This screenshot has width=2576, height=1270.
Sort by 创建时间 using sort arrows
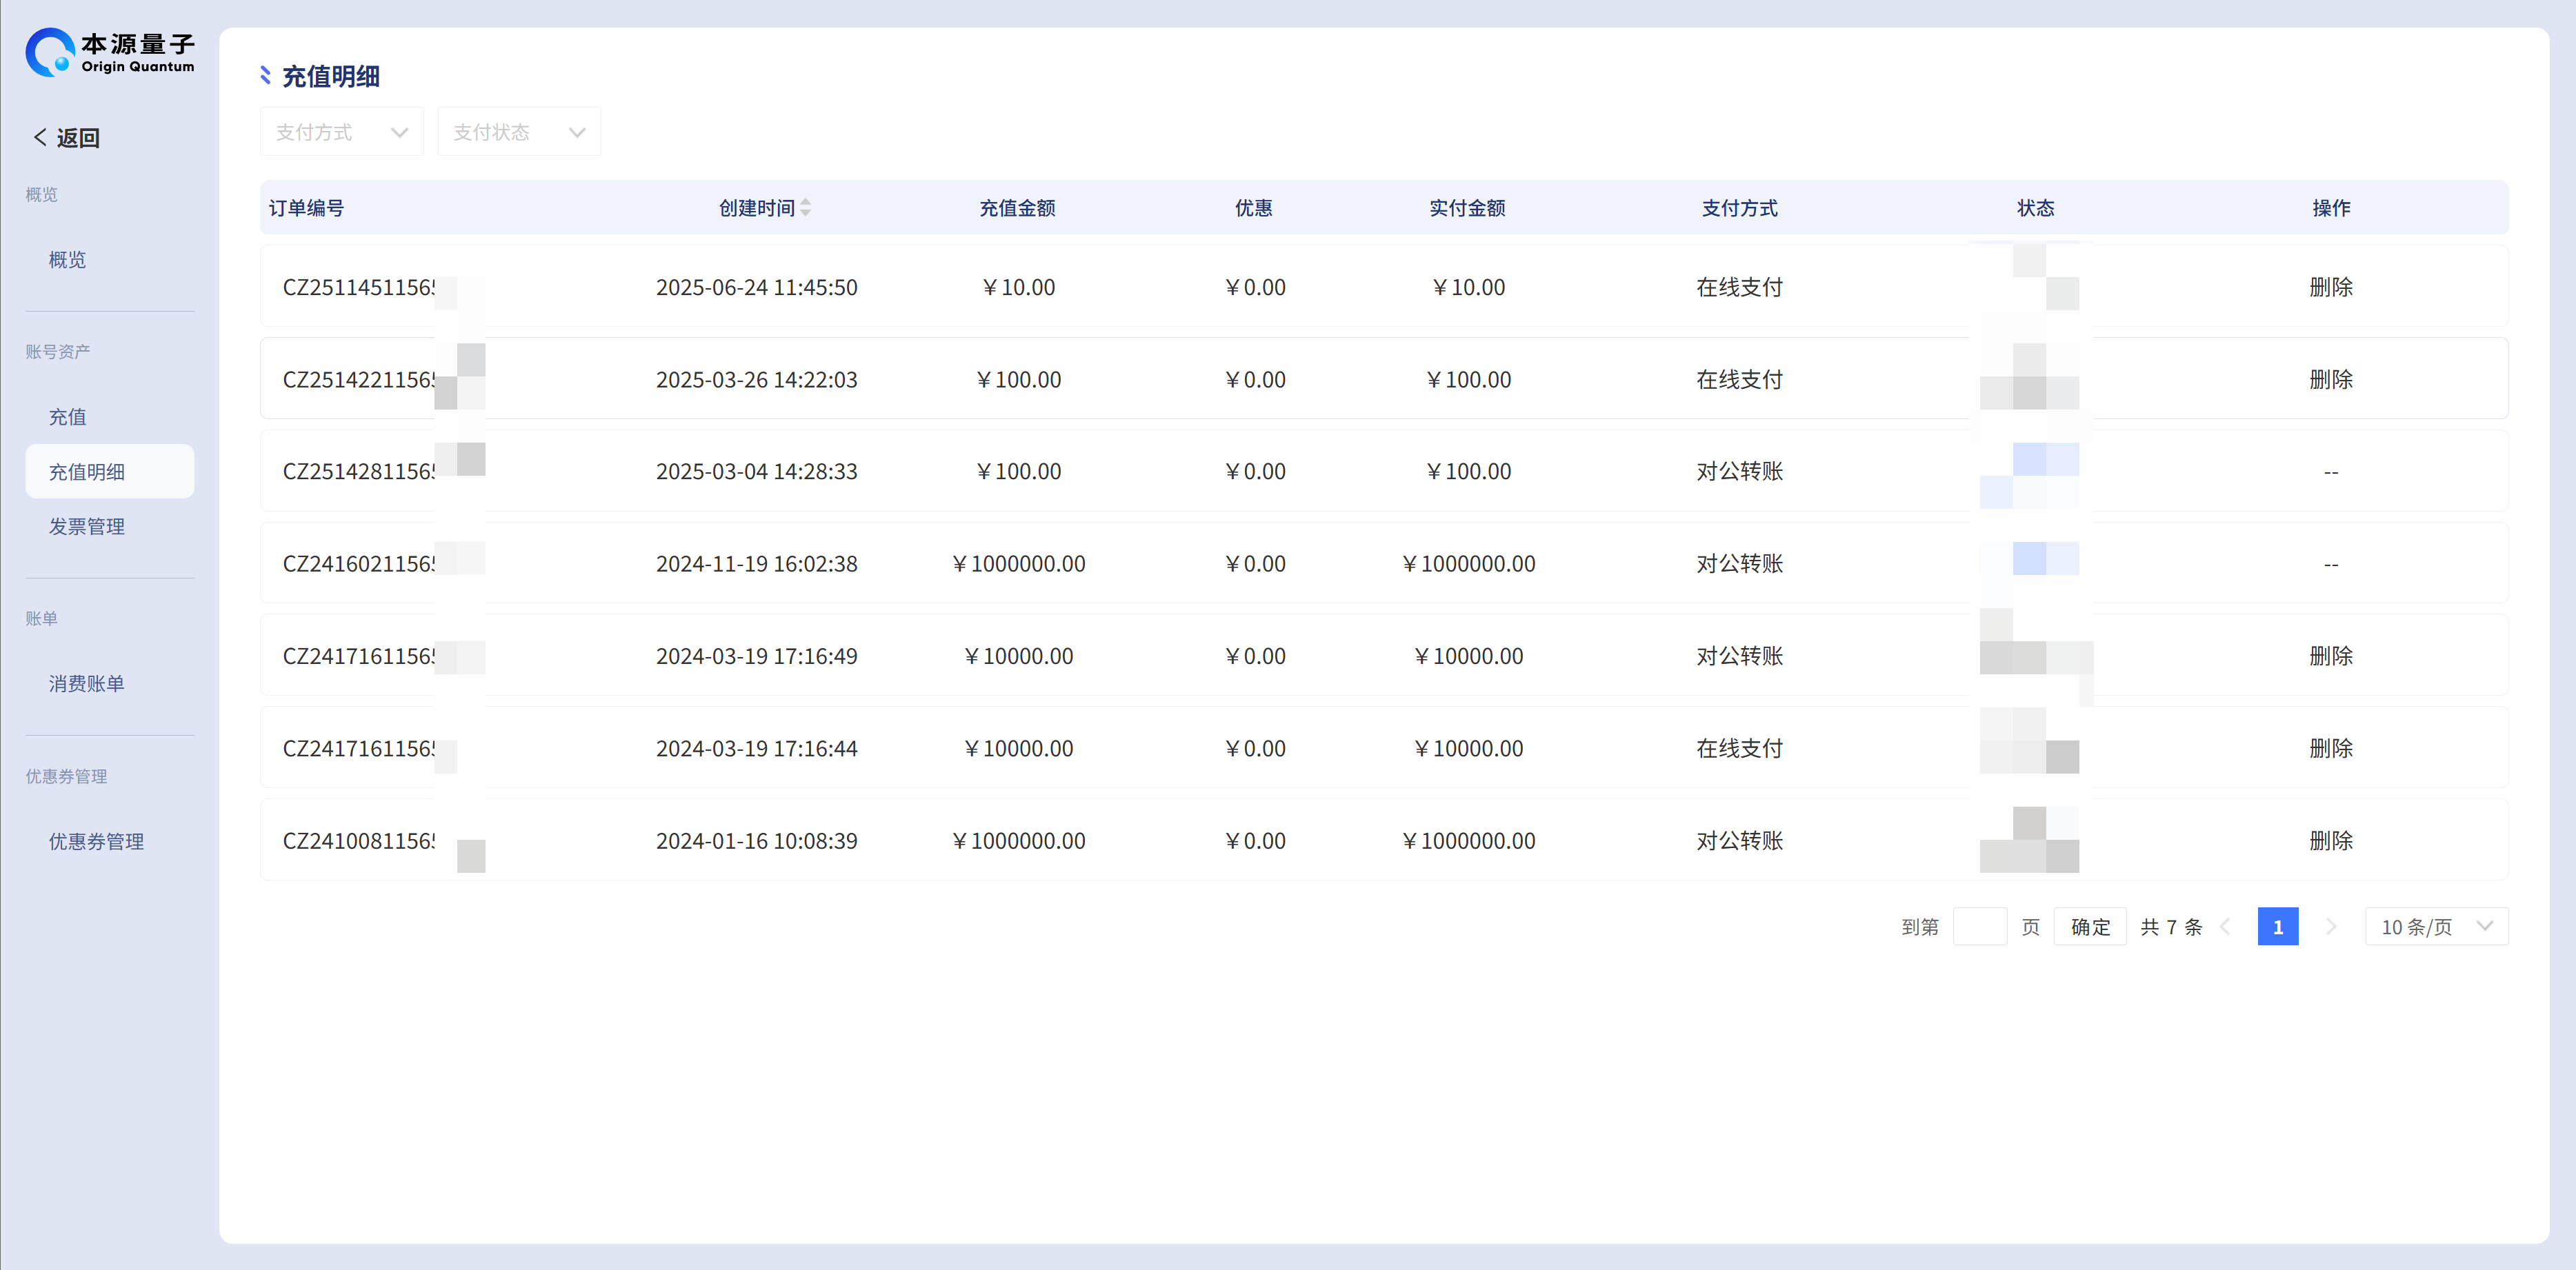coord(805,207)
